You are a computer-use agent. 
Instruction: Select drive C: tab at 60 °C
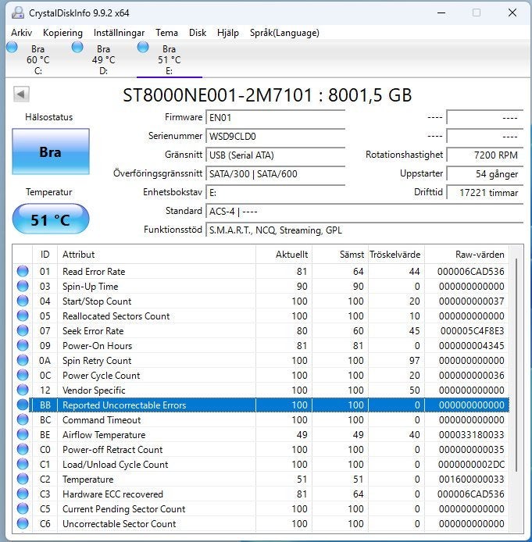[37, 59]
